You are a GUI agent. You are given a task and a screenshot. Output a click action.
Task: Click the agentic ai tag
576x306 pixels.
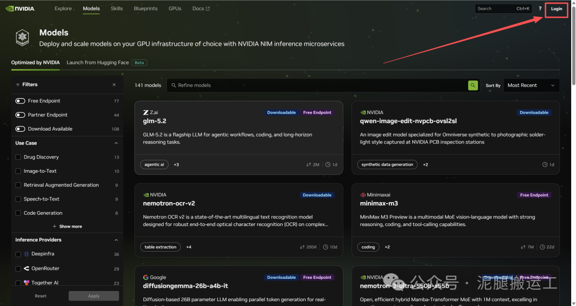(x=154, y=165)
